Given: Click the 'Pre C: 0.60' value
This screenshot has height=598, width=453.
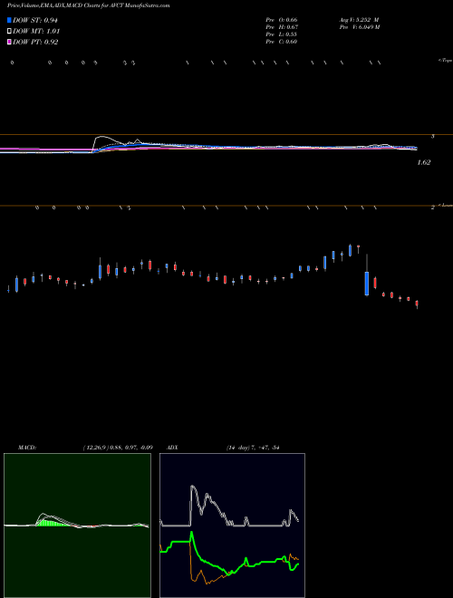Looking at the screenshot, I should point(282,42).
